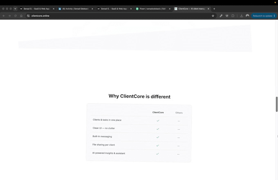Click the ClientCore column header
This screenshot has width=278, height=180.
(x=158, y=112)
